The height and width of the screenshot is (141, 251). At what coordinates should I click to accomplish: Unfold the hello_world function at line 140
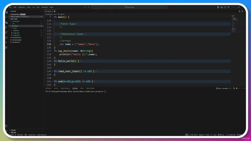(x=53, y=61)
